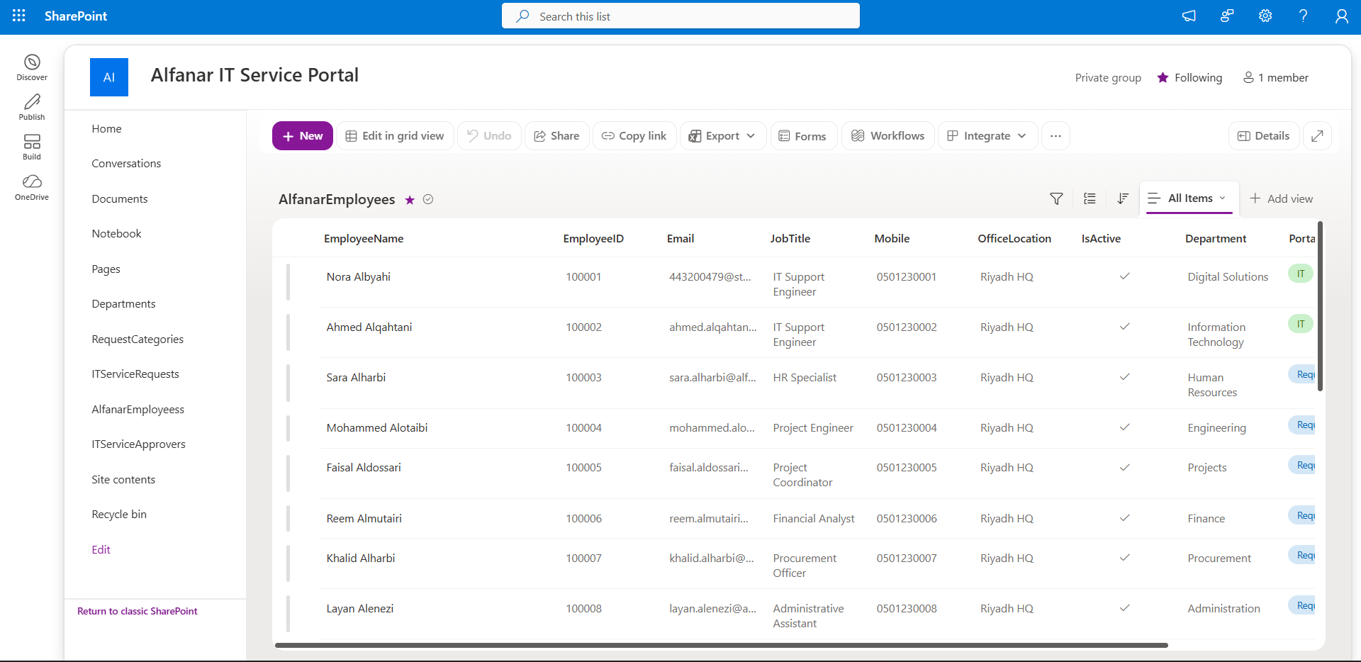This screenshot has width=1361, height=662.
Task: Open EmployeeID column header menu
Action: tap(593, 238)
